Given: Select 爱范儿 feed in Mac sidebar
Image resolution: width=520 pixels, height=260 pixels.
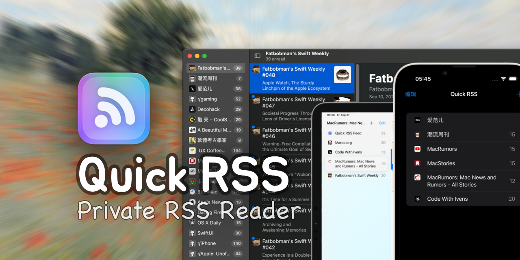Looking at the screenshot, I should pos(216,89).
